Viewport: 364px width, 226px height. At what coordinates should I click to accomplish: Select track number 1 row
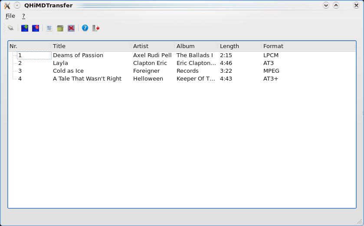click(182, 55)
